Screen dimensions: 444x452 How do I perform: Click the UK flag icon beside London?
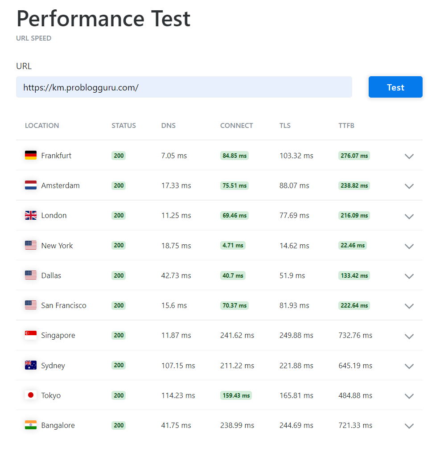tap(31, 215)
